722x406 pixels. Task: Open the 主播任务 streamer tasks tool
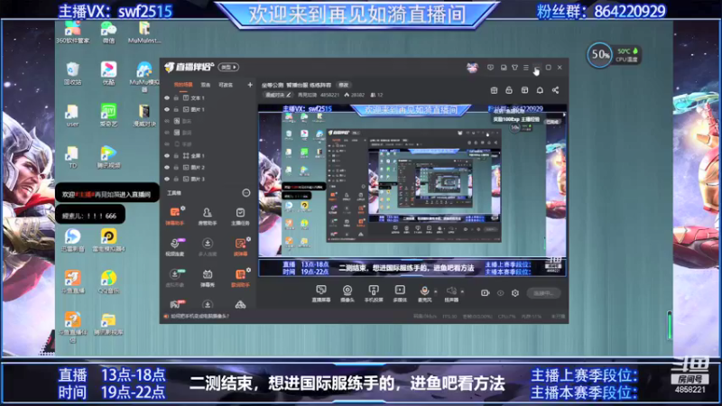[x=240, y=217]
